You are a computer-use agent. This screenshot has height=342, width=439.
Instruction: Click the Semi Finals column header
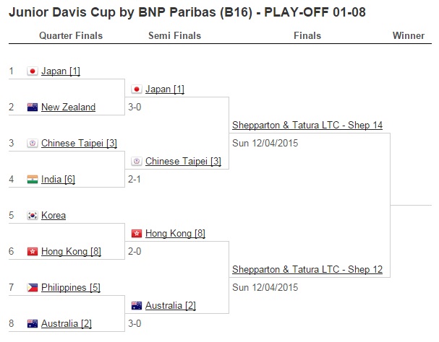pos(175,36)
